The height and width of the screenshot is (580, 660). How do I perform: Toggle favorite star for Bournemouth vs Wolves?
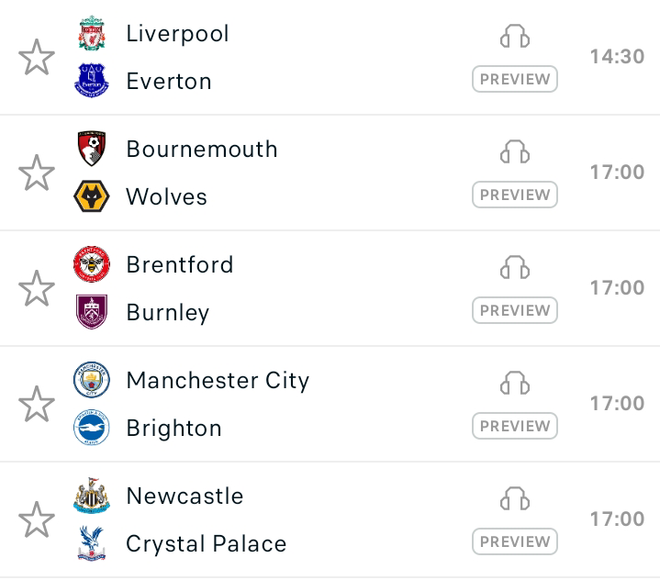[37, 173]
